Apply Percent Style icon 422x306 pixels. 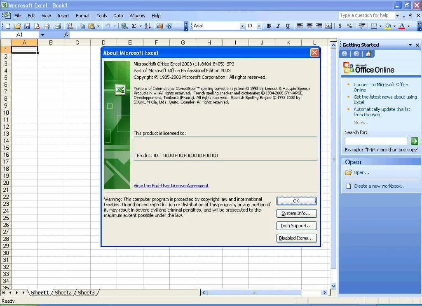[349, 26]
